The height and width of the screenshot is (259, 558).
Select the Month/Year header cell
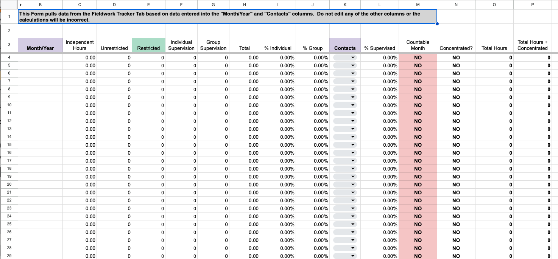pyautogui.click(x=40, y=45)
